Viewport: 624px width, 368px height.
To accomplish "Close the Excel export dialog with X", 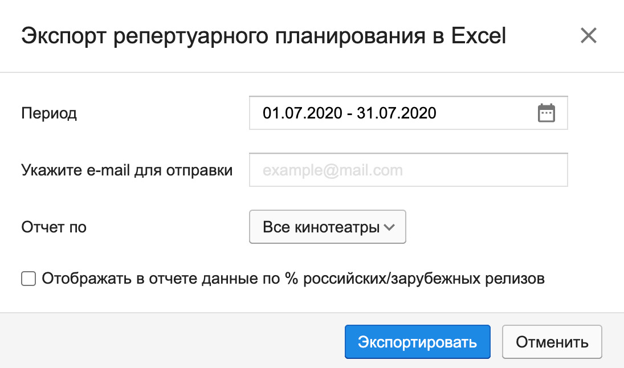I will (588, 35).
